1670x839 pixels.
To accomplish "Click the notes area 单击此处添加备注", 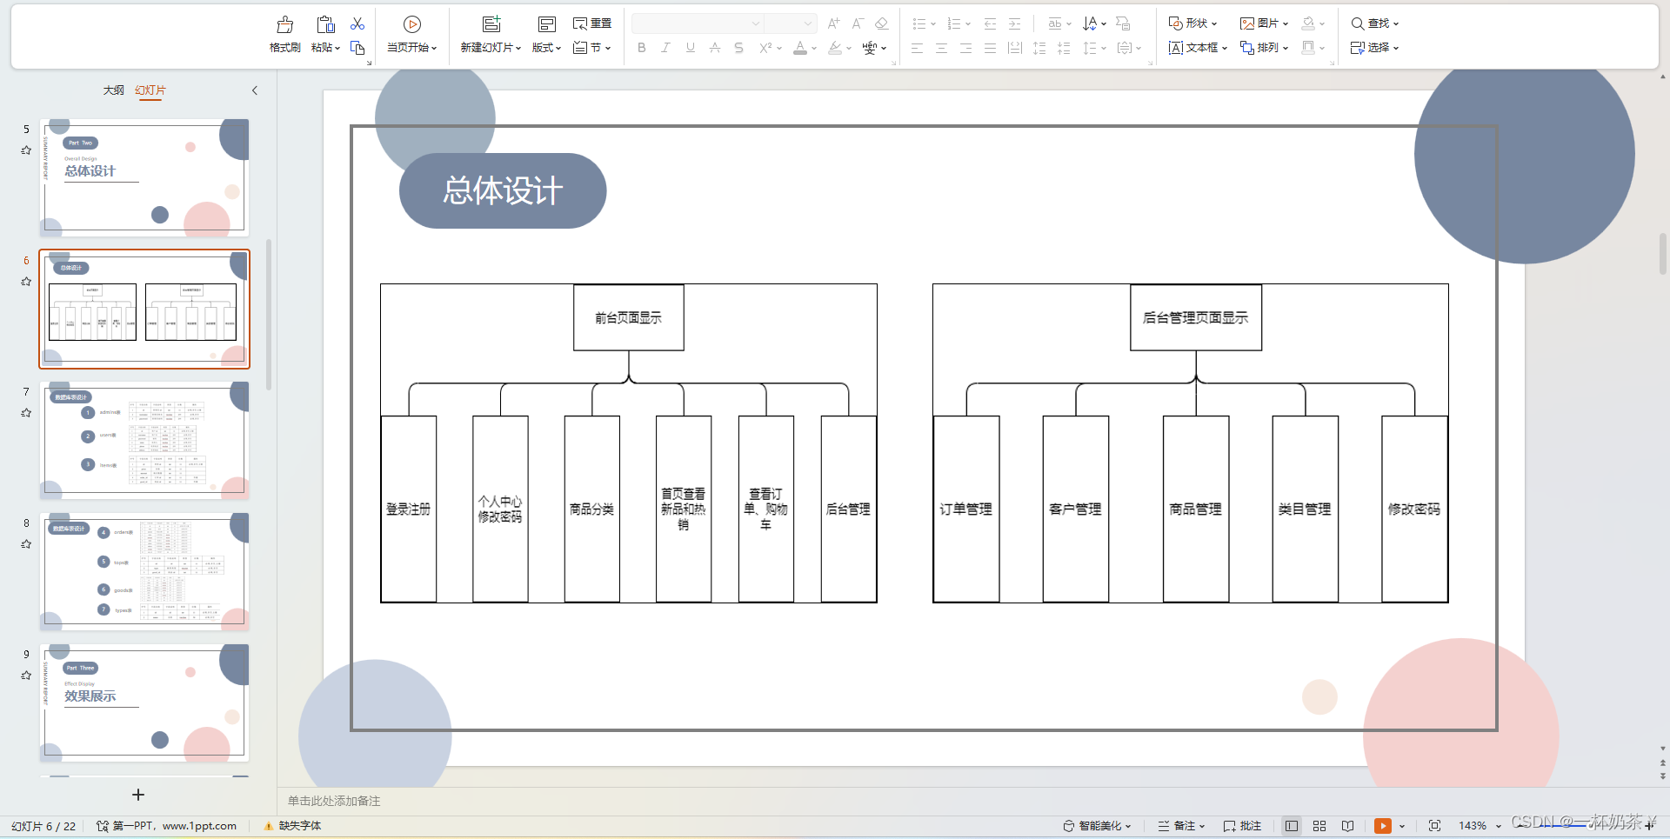I will pos(334,801).
